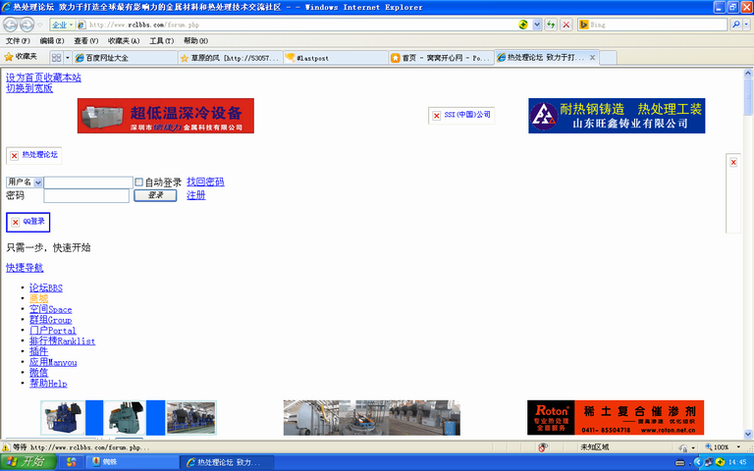Switch to the 百度网址大全 tab
Viewport: 754px width, 471px height.
[125, 58]
